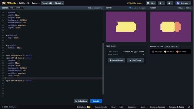Click the 'Submit to get score' text
This screenshot has height=109, width=194.
coord(134,52)
